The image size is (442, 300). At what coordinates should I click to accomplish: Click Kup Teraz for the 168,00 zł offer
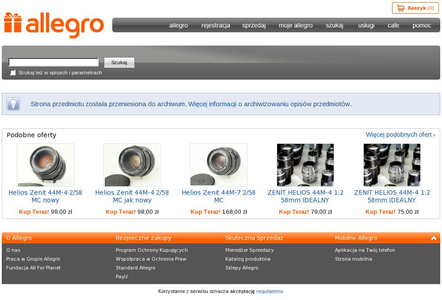pyautogui.click(x=206, y=212)
